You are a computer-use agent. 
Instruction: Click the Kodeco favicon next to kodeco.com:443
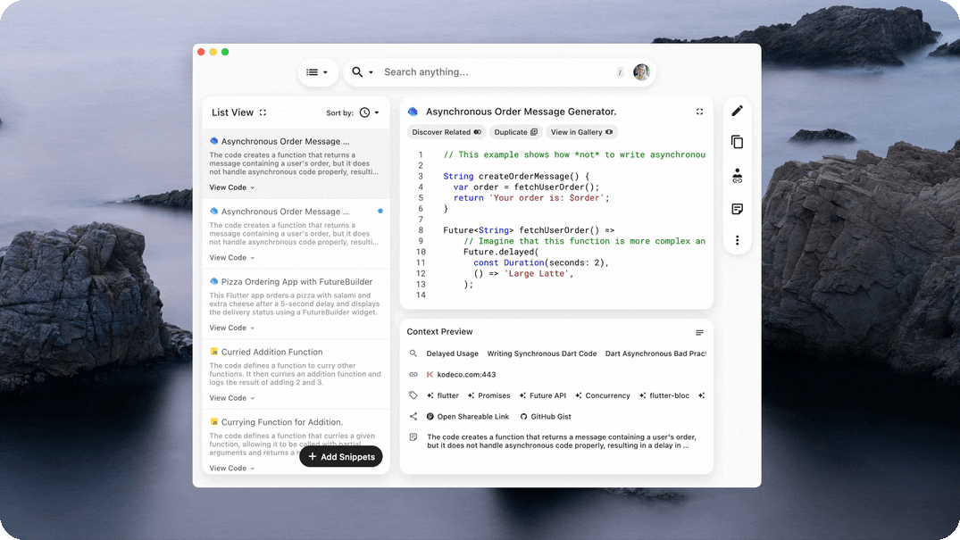coord(430,374)
